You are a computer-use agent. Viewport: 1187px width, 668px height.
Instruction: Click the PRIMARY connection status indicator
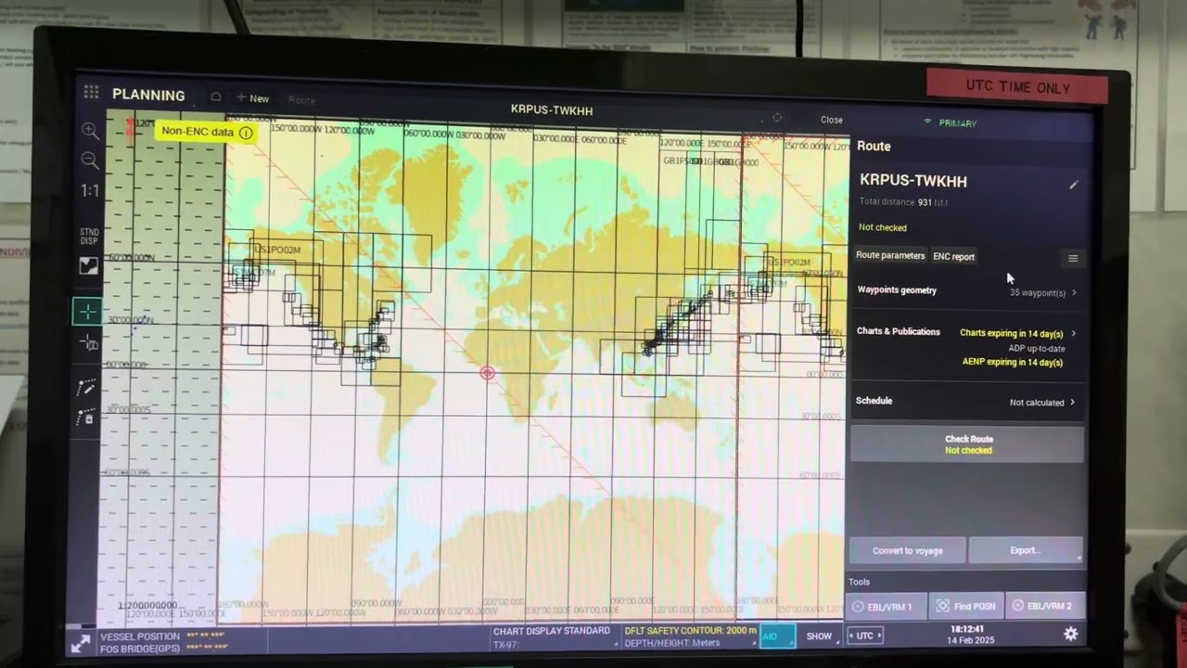coord(951,122)
